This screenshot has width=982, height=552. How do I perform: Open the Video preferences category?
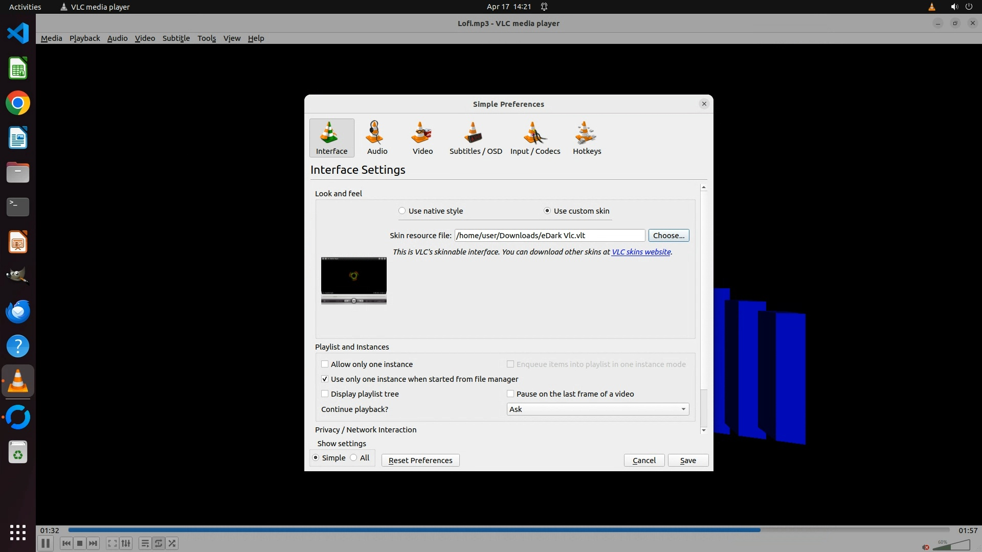pos(422,138)
